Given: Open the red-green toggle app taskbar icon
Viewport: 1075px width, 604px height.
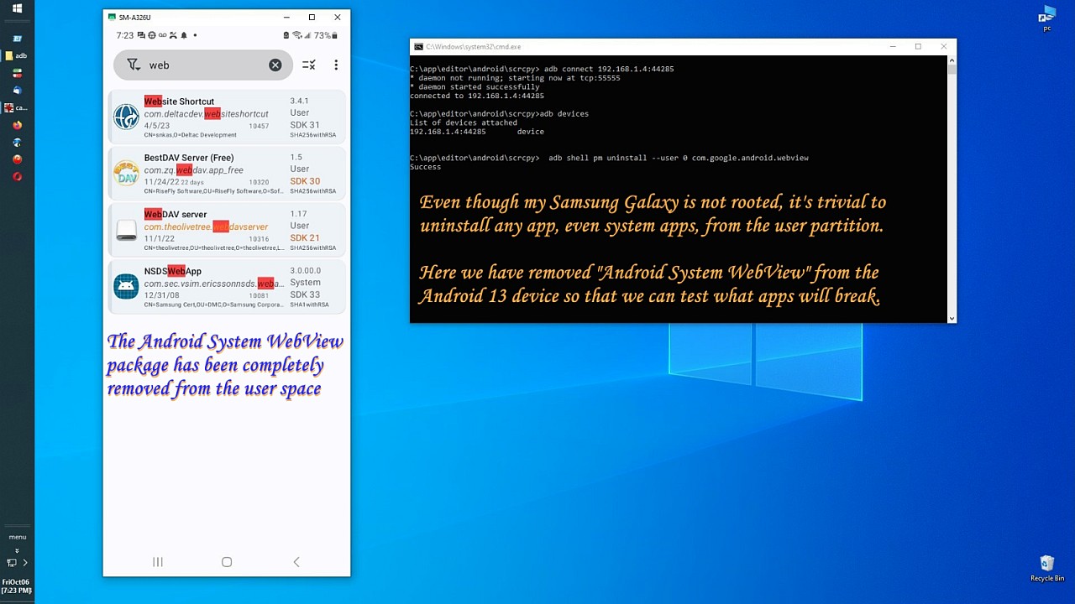Looking at the screenshot, I should click(x=17, y=73).
